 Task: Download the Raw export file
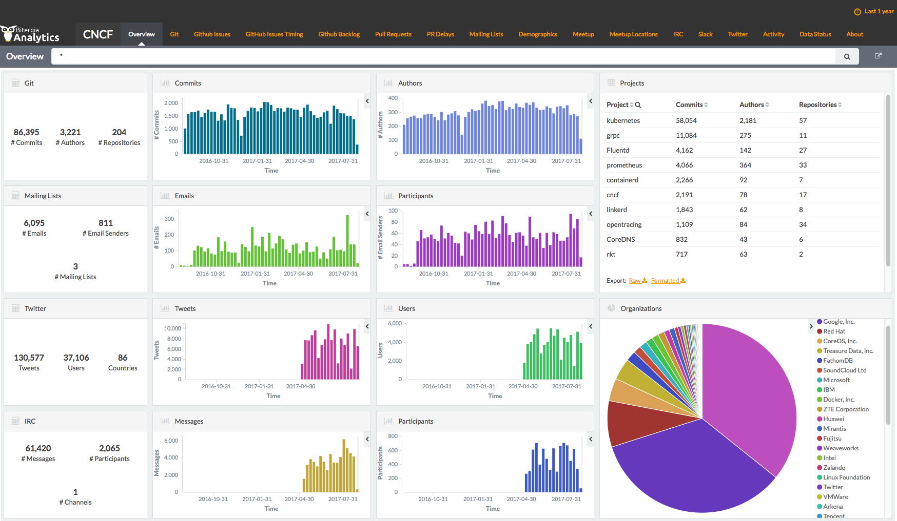(x=638, y=281)
